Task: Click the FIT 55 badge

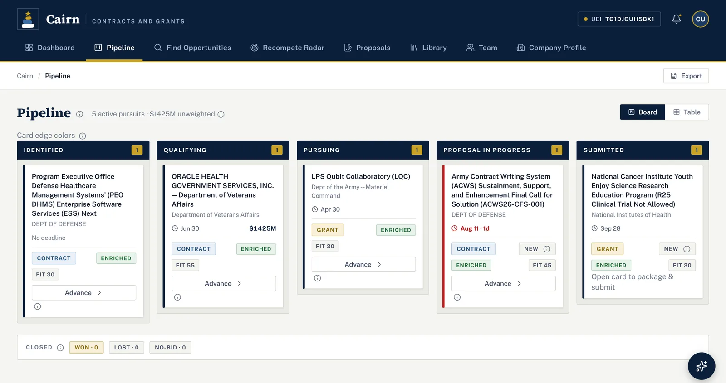Action: (x=185, y=265)
